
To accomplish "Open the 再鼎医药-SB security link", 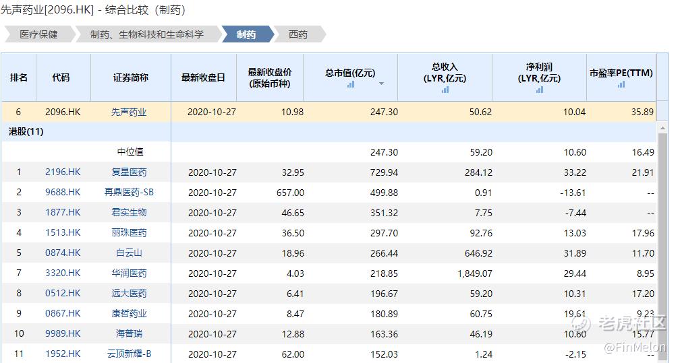I will pyautogui.click(x=129, y=192).
